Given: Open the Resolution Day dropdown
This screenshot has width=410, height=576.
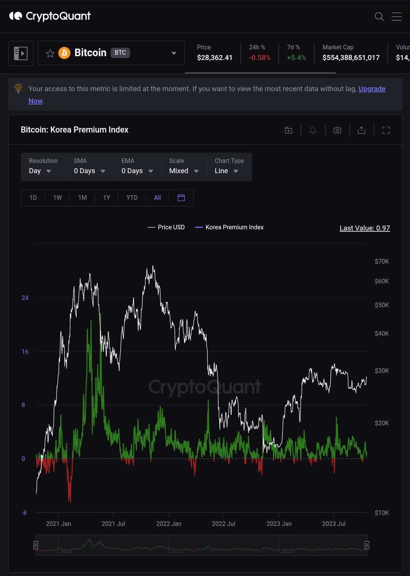Looking at the screenshot, I should coord(43,166).
